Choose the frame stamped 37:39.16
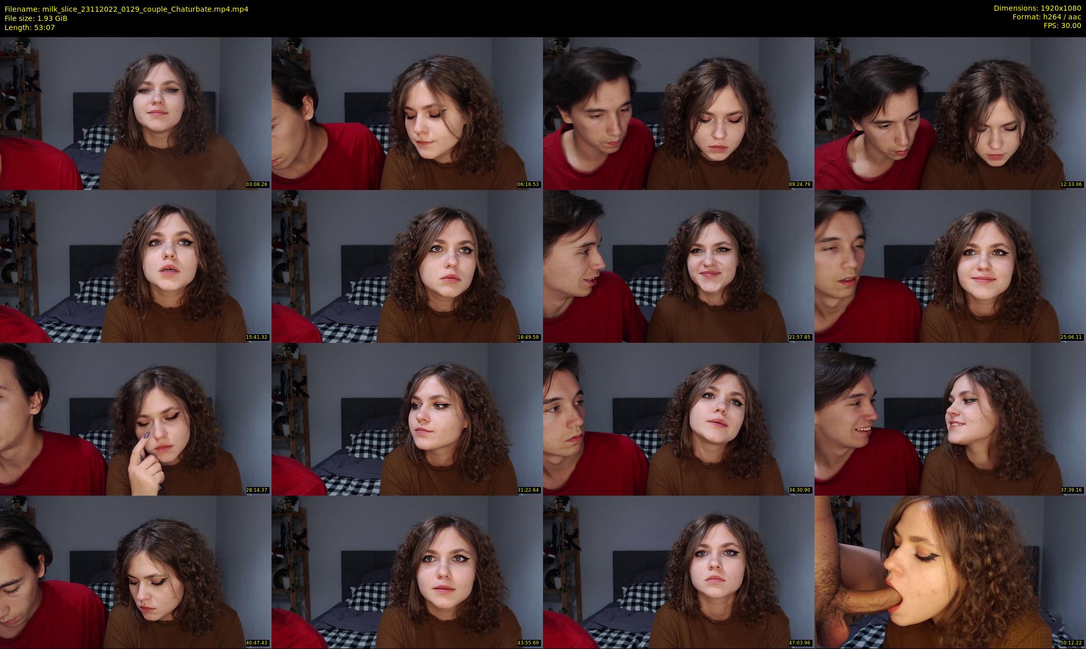Image resolution: width=1086 pixels, height=649 pixels. click(x=950, y=419)
